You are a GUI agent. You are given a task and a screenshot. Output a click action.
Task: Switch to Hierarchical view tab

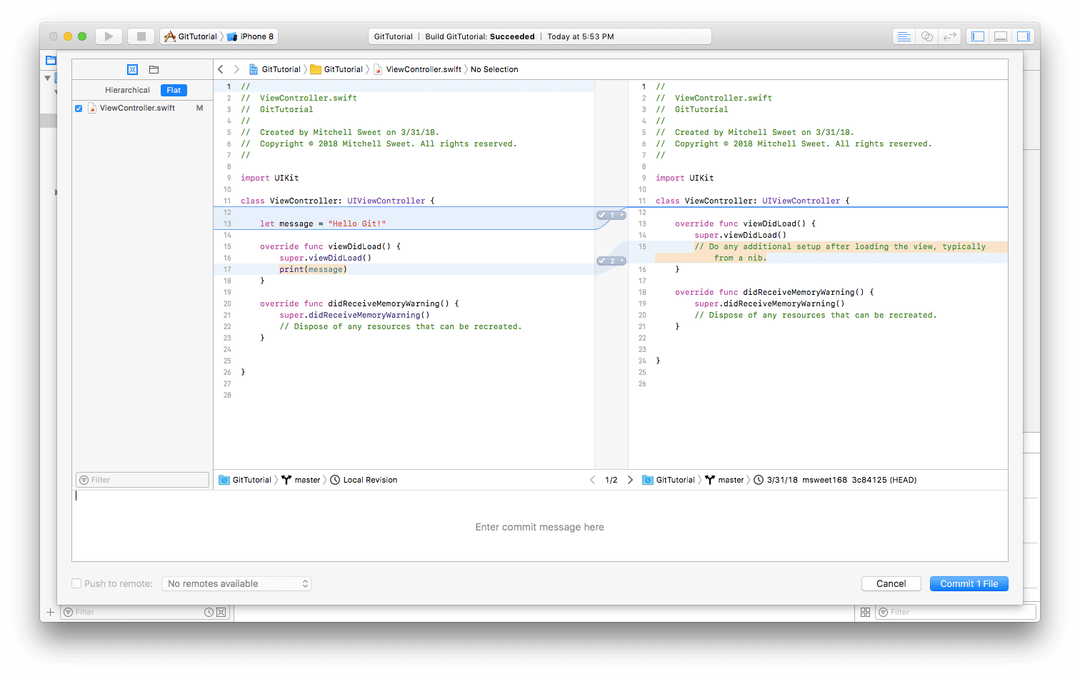pyautogui.click(x=127, y=90)
